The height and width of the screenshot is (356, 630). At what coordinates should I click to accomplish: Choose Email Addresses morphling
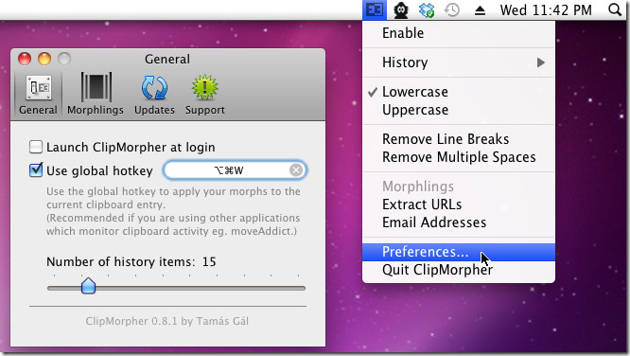(459, 222)
